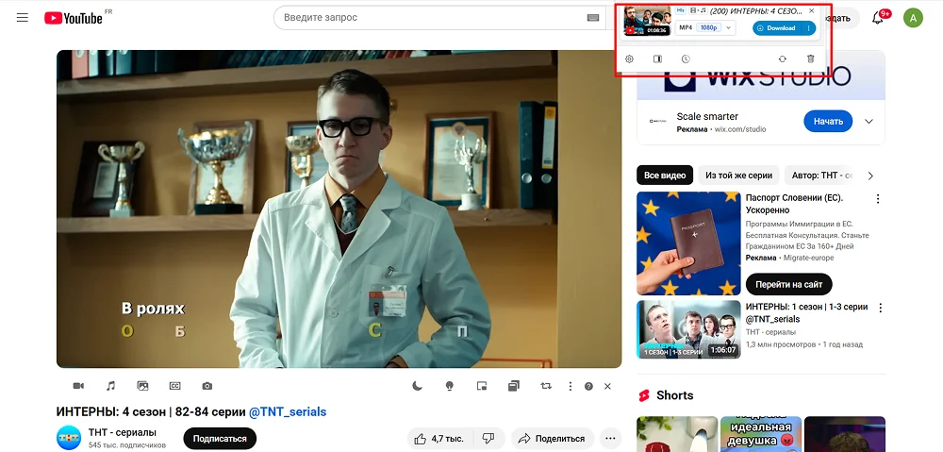Open the YouTube hamburger guide menu
943x452 pixels.
tap(23, 17)
